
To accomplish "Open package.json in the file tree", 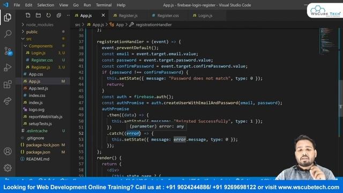I will click(43, 152).
